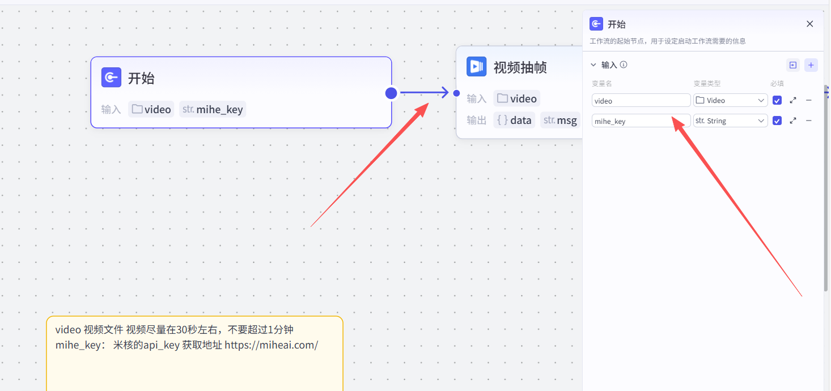Uncheck required for video variable
The height and width of the screenshot is (391, 831).
pos(777,101)
